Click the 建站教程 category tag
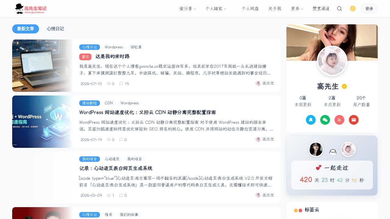Viewport: 390px width, 219px height. 90,103
